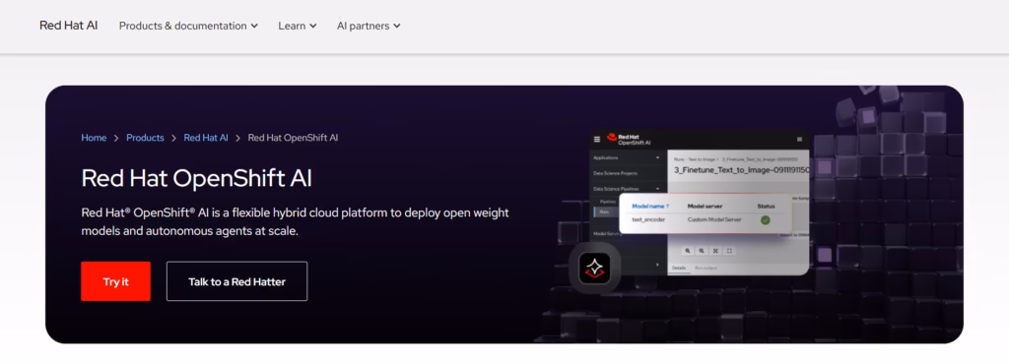Click the Status column header

[766, 206]
